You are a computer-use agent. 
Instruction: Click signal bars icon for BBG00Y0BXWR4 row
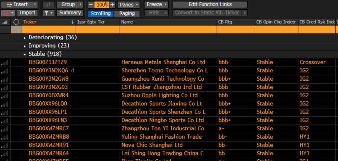pos(5,96)
